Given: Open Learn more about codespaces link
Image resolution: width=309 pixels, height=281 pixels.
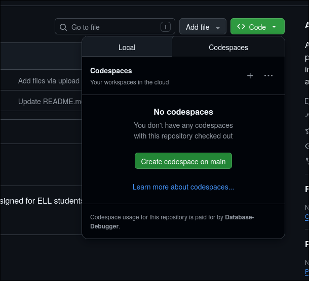Looking at the screenshot, I should point(183,187).
